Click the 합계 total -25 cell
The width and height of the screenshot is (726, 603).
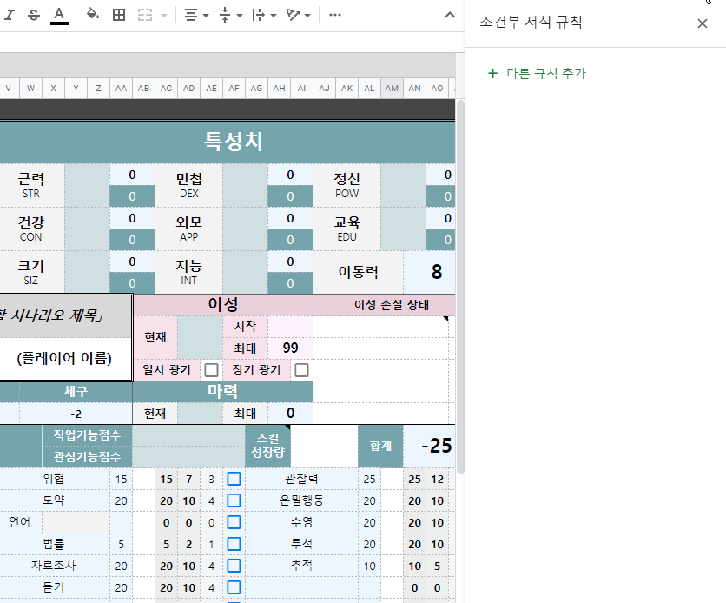429,446
